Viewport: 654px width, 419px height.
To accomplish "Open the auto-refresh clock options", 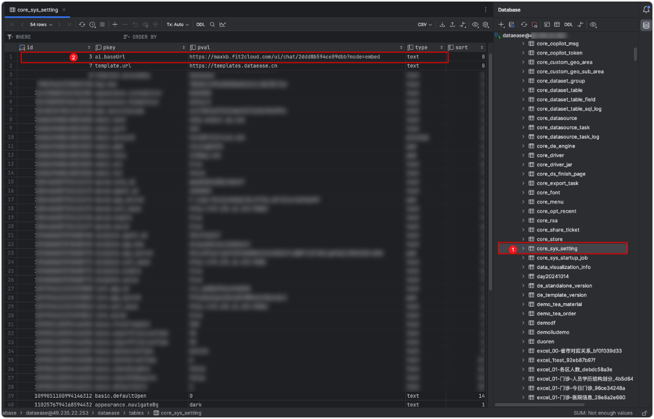I will 93,25.
